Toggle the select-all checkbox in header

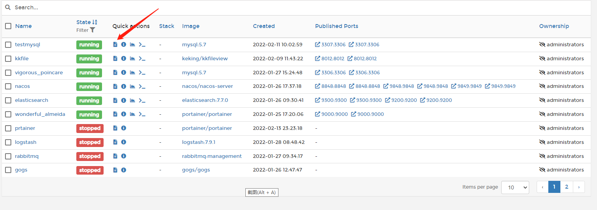(8, 26)
